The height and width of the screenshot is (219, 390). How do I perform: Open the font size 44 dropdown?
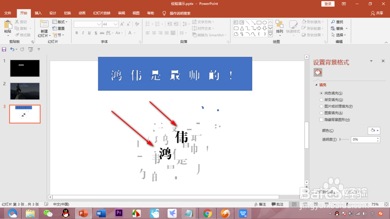coord(115,24)
